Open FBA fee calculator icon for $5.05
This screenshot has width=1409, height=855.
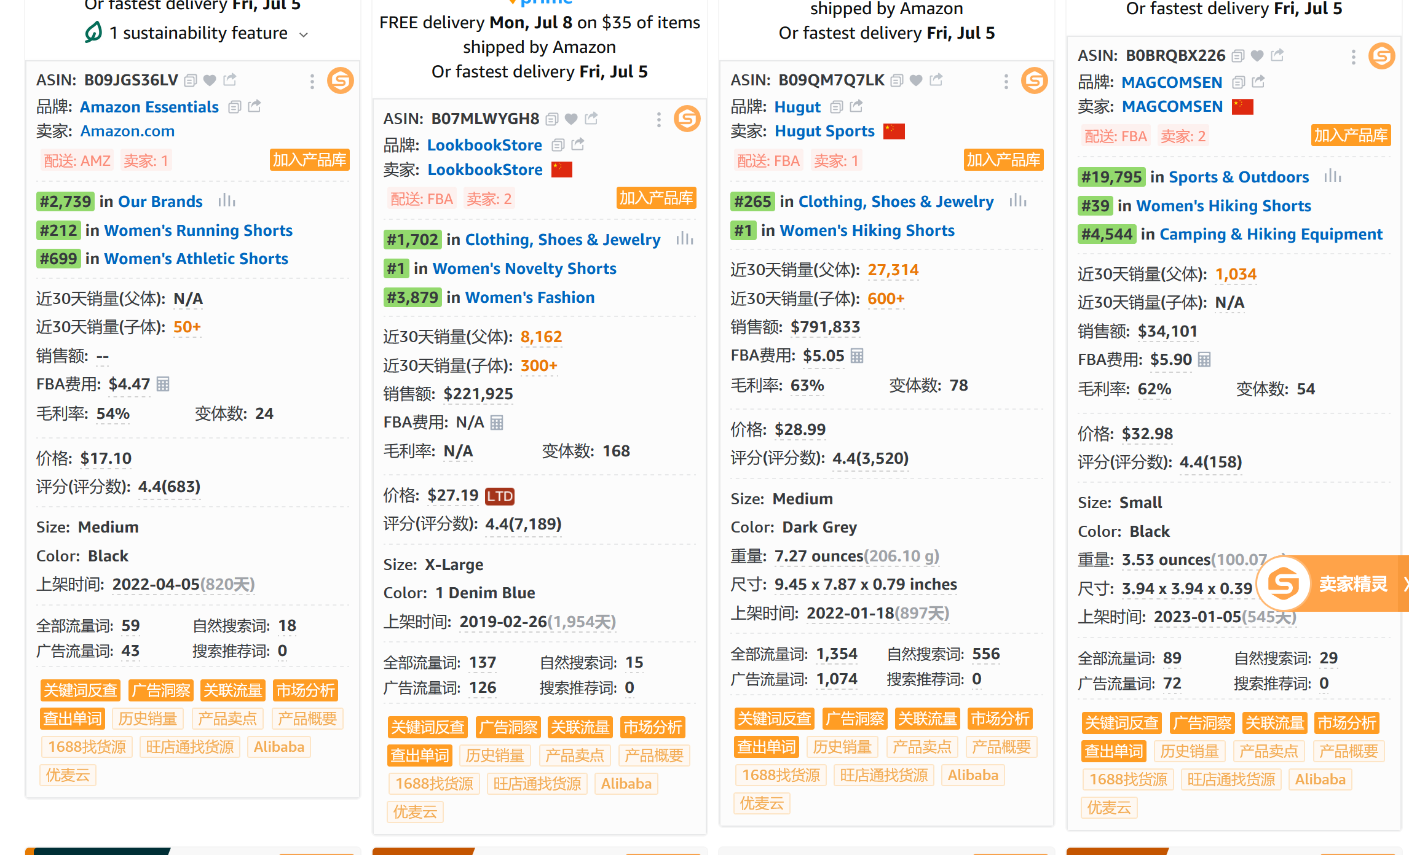[857, 356]
